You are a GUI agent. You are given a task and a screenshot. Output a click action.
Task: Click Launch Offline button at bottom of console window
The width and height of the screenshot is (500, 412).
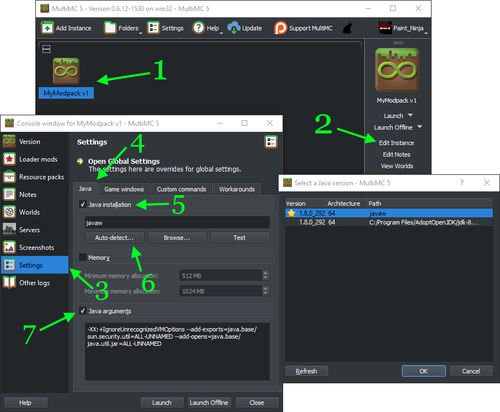[209, 403]
